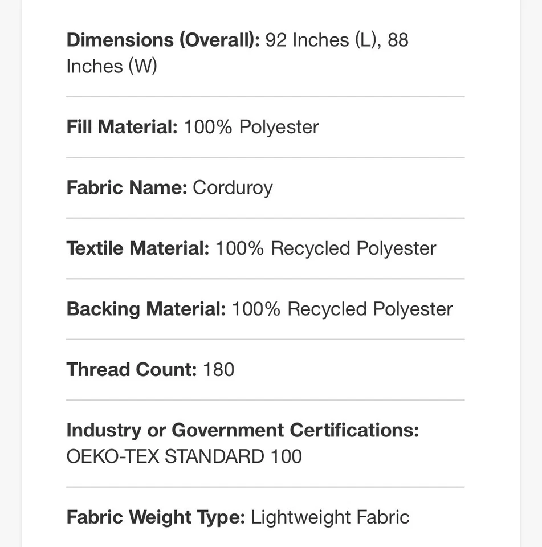This screenshot has height=547, width=542.
Task: Click the Dimensions (Overall) label
Action: click(163, 40)
